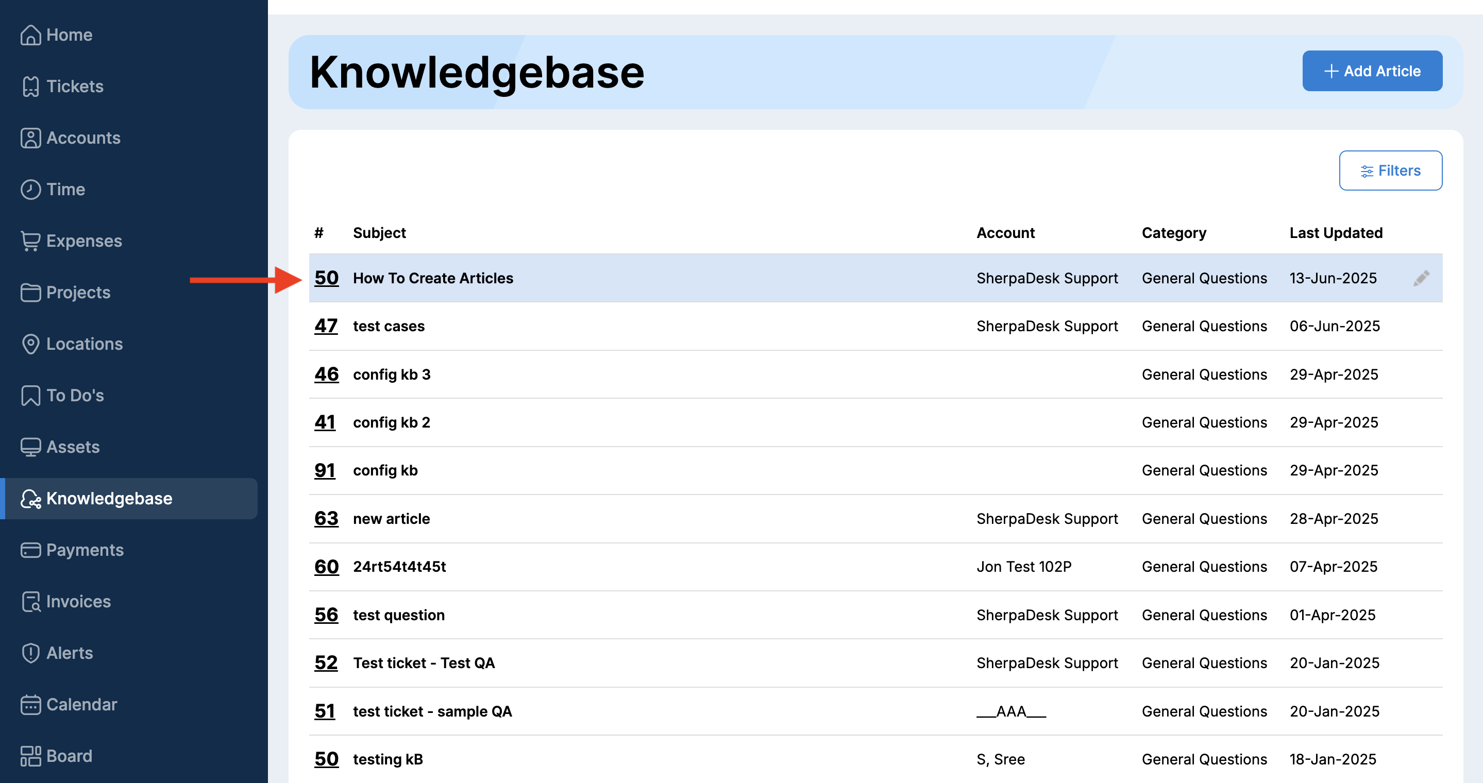
Task: Click the config kb 3 row
Action: pos(392,375)
